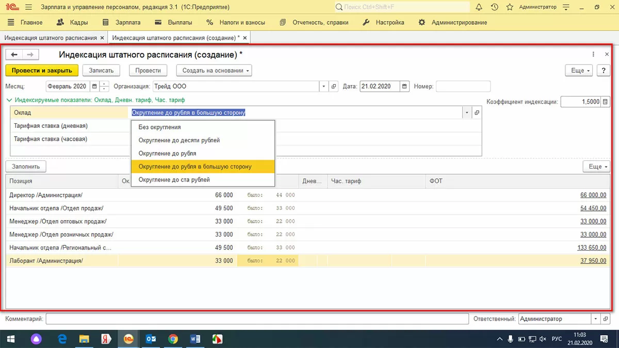
Task: Choose Без округления from the list
Action: [x=159, y=127]
